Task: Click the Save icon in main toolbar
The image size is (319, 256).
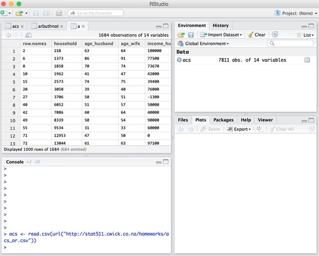Action: click(x=36, y=13)
